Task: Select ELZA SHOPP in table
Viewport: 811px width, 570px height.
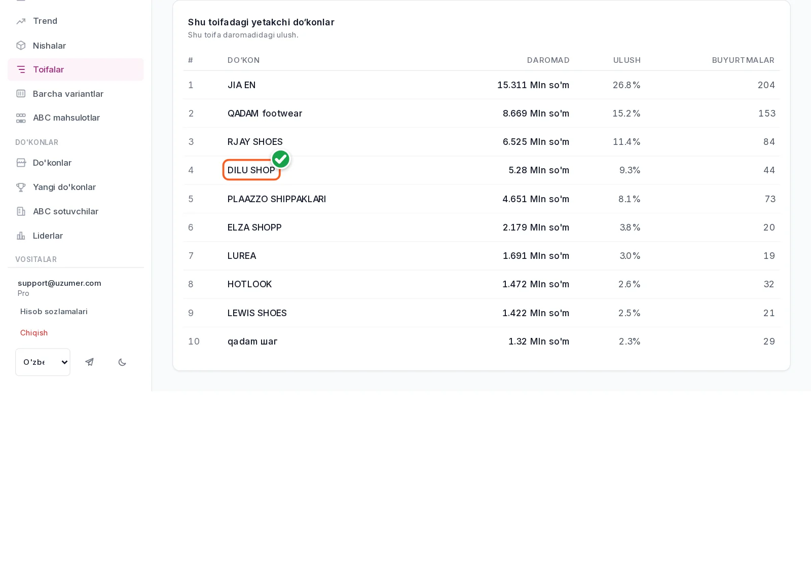Action: tap(254, 227)
